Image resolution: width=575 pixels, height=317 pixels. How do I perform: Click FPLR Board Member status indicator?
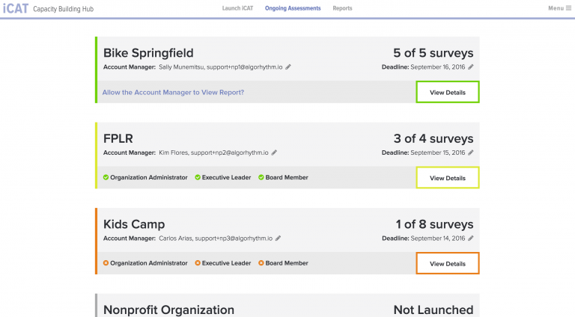click(x=261, y=178)
